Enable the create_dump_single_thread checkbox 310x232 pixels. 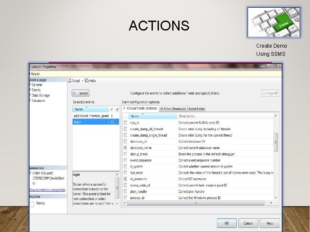(x=125, y=135)
